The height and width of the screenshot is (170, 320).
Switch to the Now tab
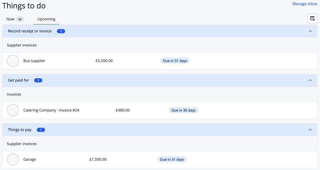(x=11, y=19)
